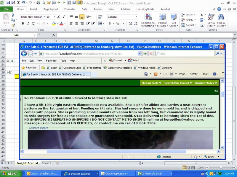Image resolution: width=237 pixels, height=177 pixels.
Task: Switch to the Formulas ribbon tab
Action: 70,9
